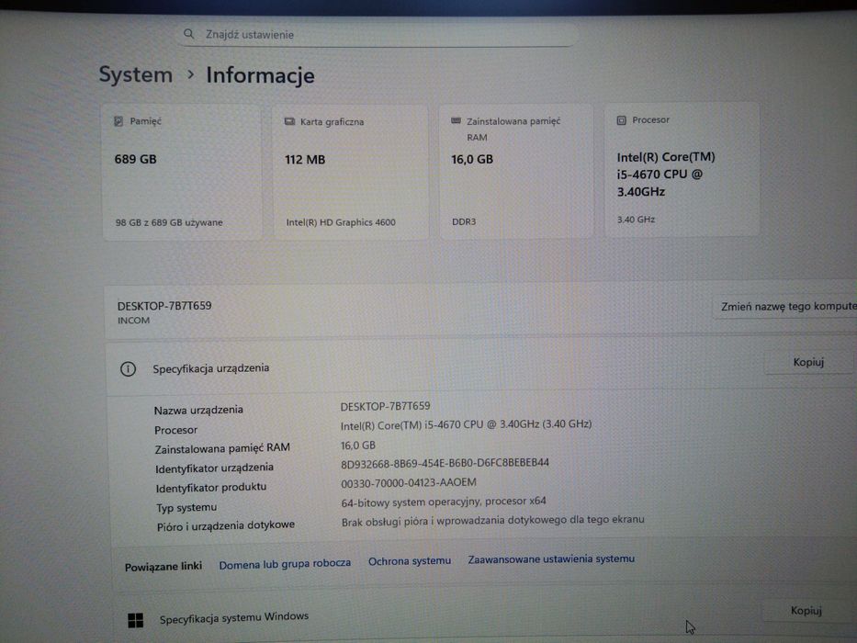Select '98 GB z 689 GB używane' text
The height and width of the screenshot is (643, 857).
169,222
